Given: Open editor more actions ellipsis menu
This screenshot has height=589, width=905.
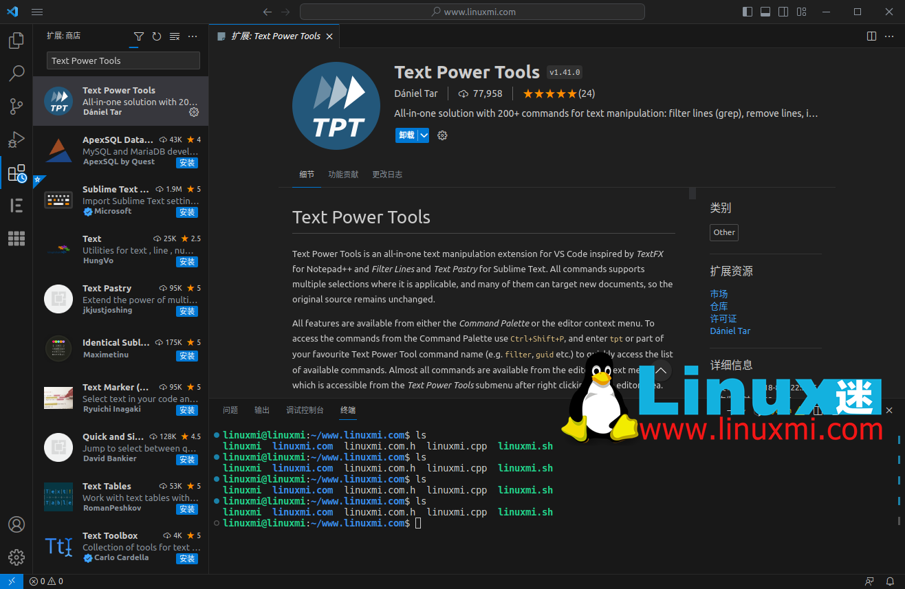Looking at the screenshot, I should [889, 36].
